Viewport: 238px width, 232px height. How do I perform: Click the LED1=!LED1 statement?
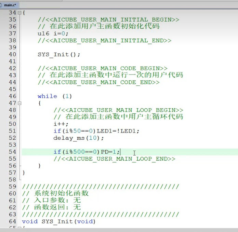[118, 131]
